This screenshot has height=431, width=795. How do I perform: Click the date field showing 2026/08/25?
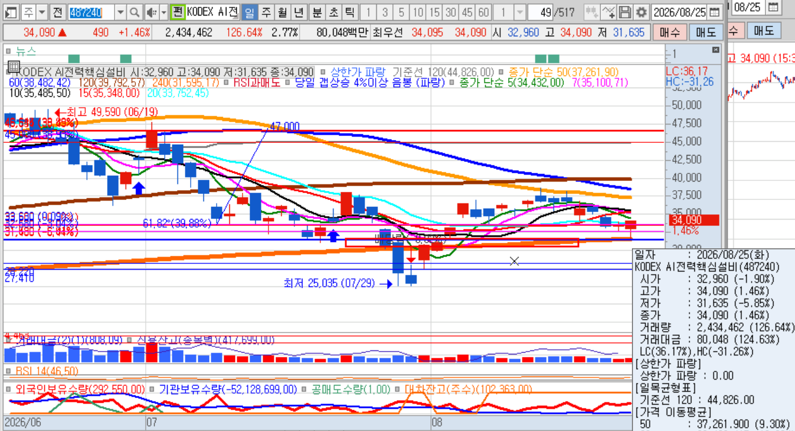pos(679,12)
